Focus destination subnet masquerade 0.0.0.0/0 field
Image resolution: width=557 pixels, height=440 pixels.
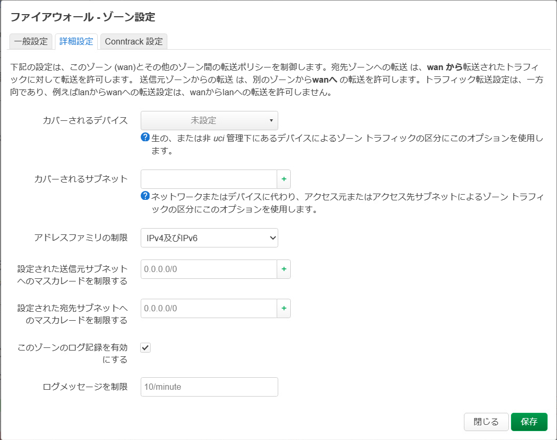click(209, 308)
